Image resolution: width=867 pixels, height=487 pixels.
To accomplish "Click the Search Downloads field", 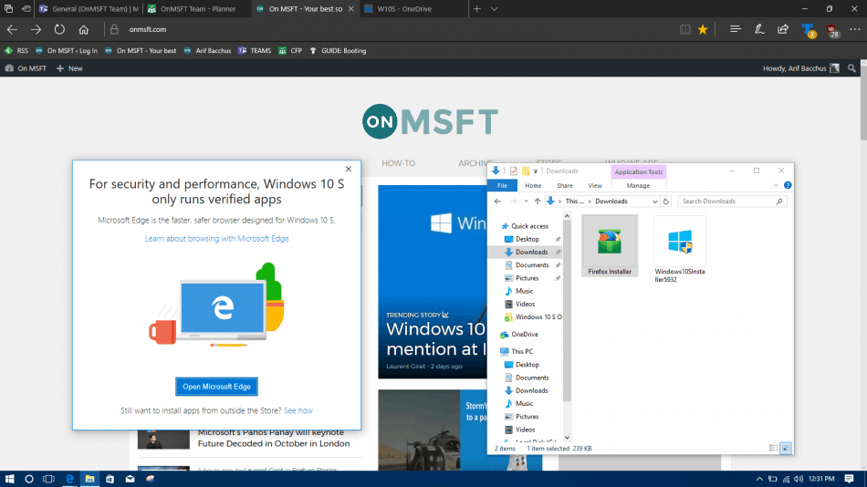I will coord(726,201).
